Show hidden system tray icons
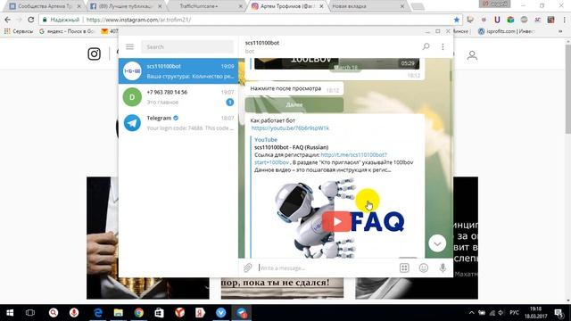Image resolution: width=571 pixels, height=321 pixels. point(472,313)
